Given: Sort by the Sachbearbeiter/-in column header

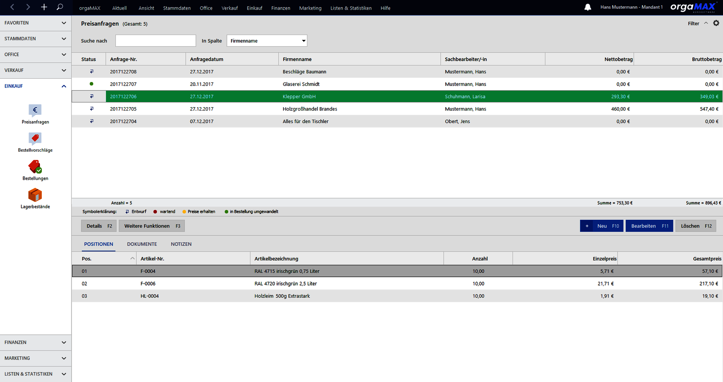Looking at the screenshot, I should pos(493,59).
